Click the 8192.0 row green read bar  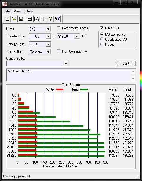(61, 156)
